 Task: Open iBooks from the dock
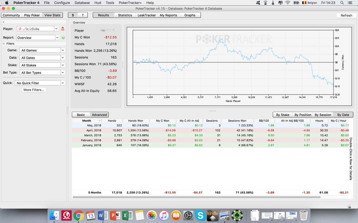(x=176, y=215)
